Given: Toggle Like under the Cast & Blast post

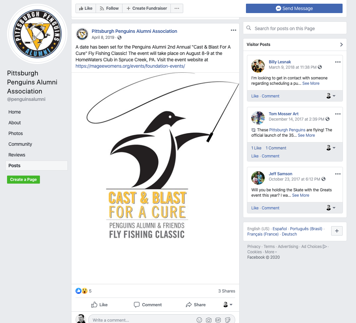Looking at the screenshot, I should pyautogui.click(x=99, y=305).
